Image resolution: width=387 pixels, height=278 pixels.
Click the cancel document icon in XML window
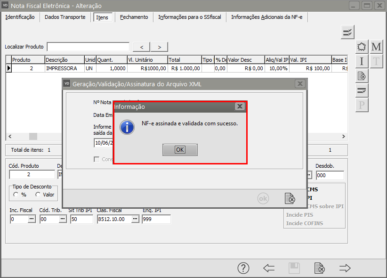tap(290, 198)
